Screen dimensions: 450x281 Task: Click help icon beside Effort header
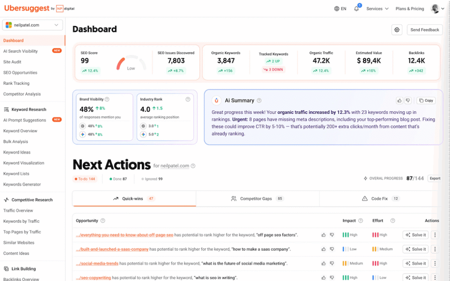pyautogui.click(x=393, y=220)
